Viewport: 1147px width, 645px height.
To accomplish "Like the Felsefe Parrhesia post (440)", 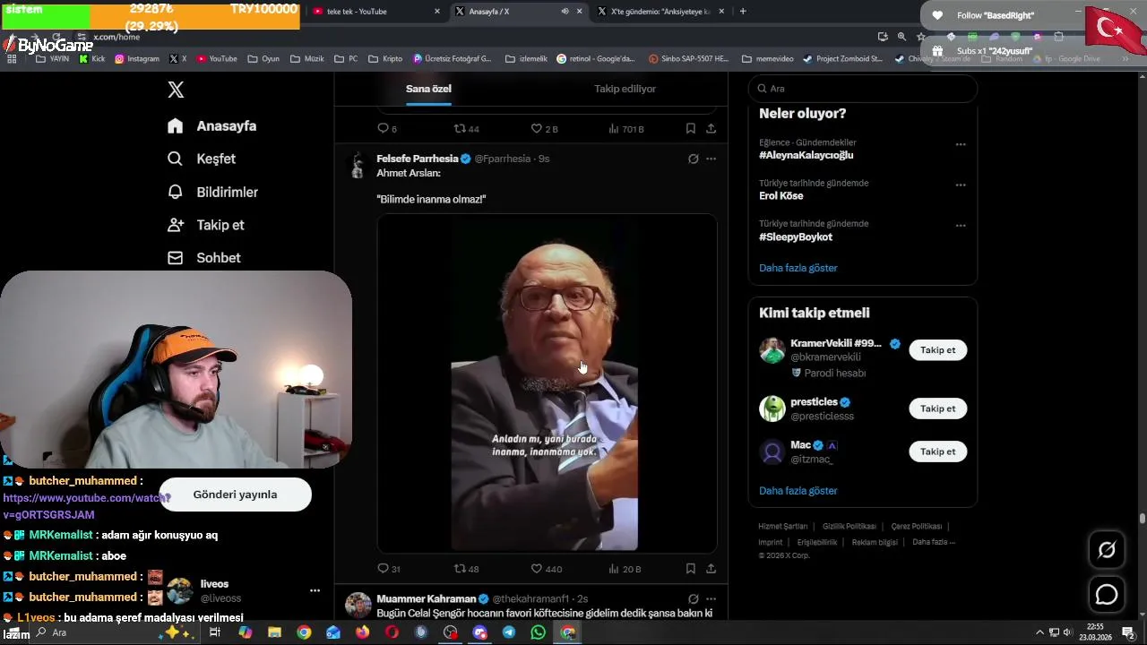I will [546, 569].
